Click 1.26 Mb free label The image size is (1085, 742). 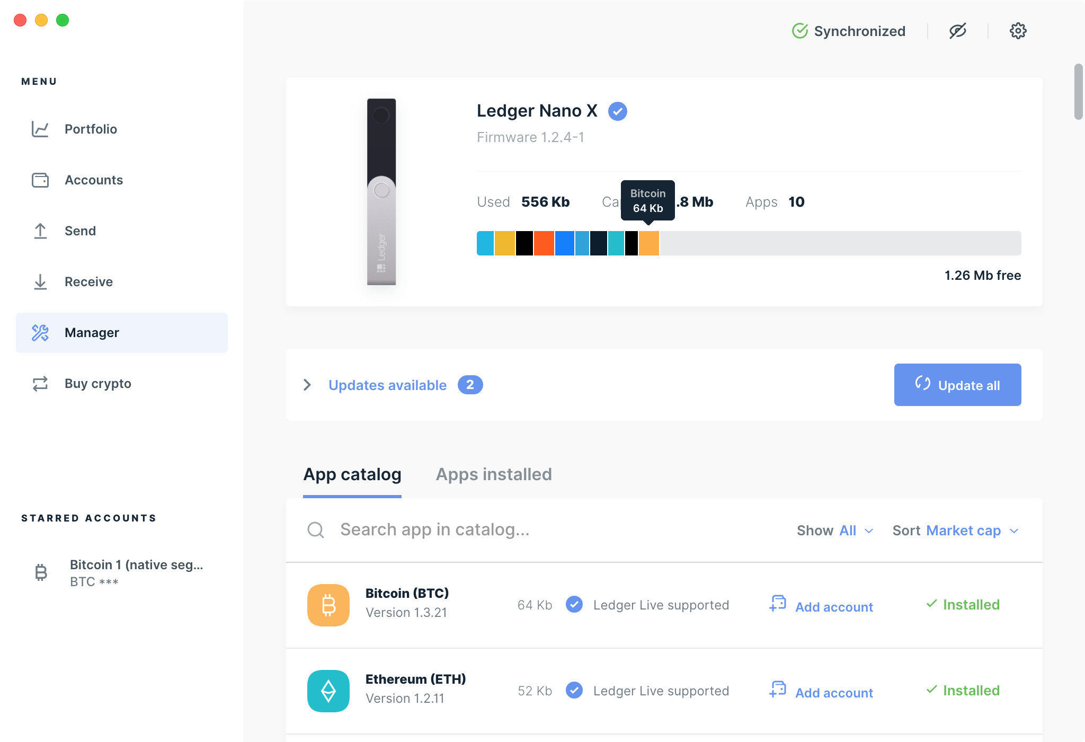click(983, 276)
